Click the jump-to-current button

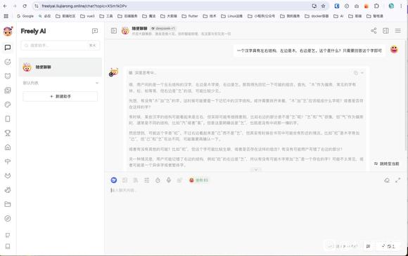pos(387,163)
